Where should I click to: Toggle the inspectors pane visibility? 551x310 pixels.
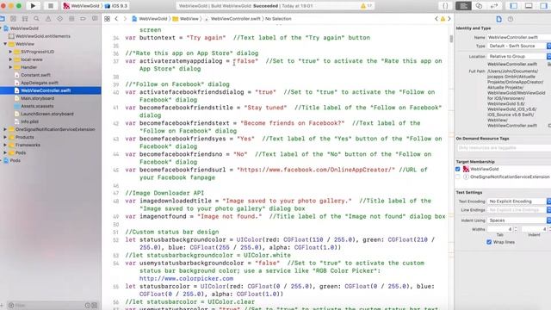tap(543, 6)
